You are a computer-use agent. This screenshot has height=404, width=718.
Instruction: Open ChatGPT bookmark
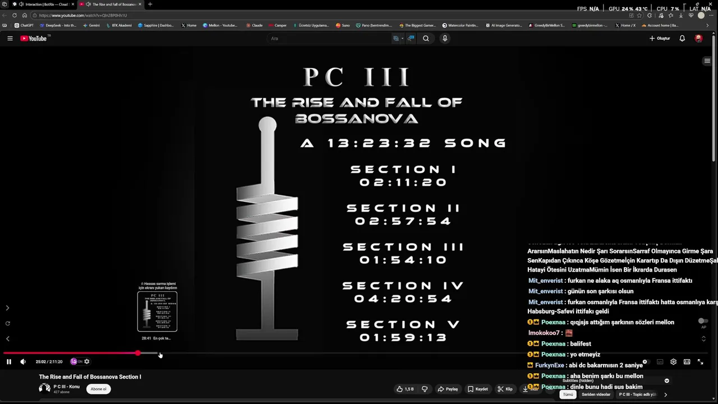coord(25,25)
